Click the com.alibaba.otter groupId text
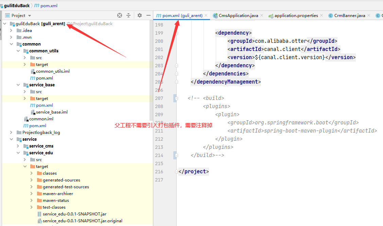 (x=281, y=41)
